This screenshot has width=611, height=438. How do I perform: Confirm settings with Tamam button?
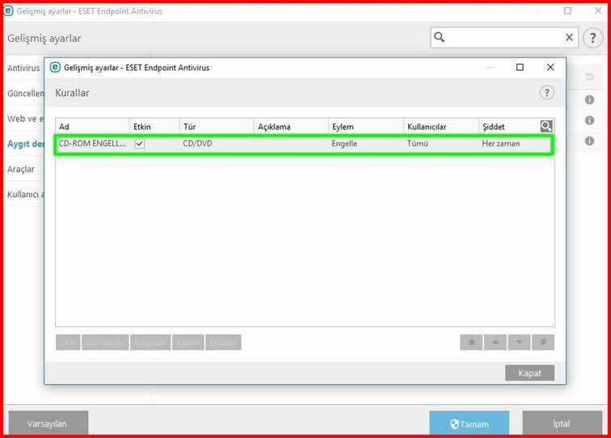tap(469, 423)
